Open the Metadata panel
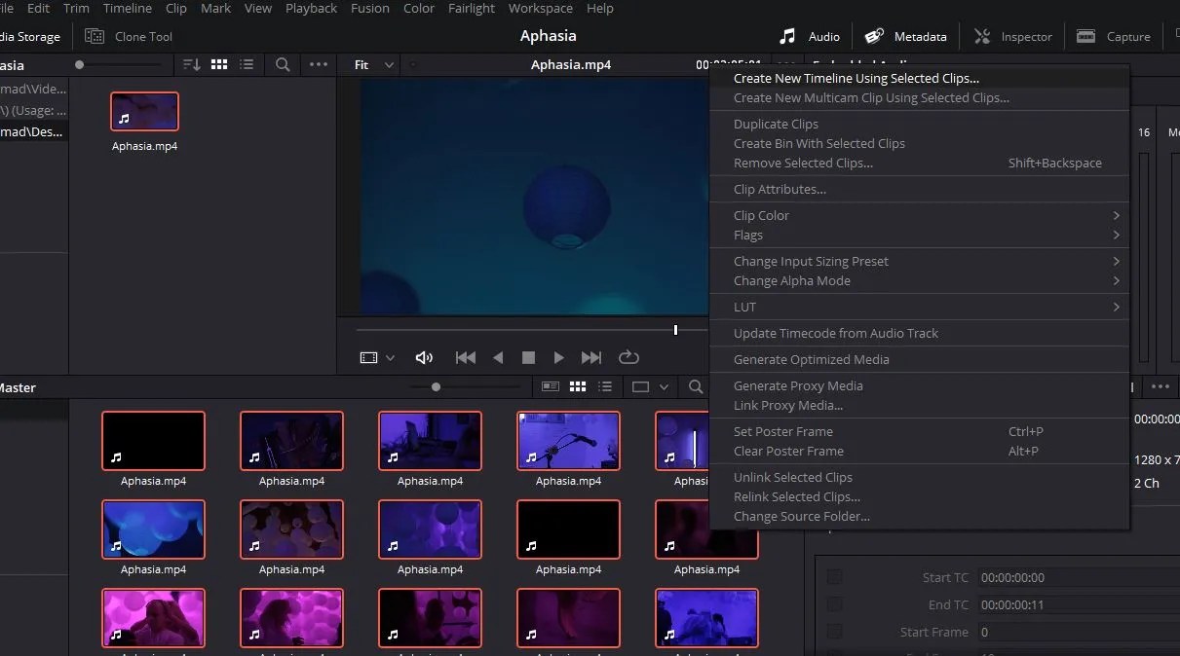 904,36
